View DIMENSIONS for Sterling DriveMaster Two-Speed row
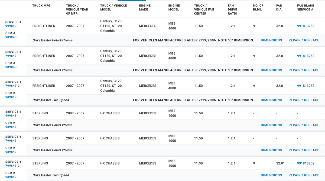325x181 pixels. click(271, 175)
